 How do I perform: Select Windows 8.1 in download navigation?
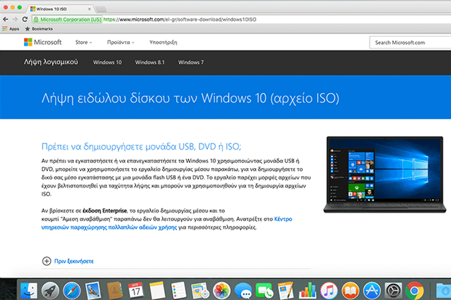pyautogui.click(x=150, y=62)
